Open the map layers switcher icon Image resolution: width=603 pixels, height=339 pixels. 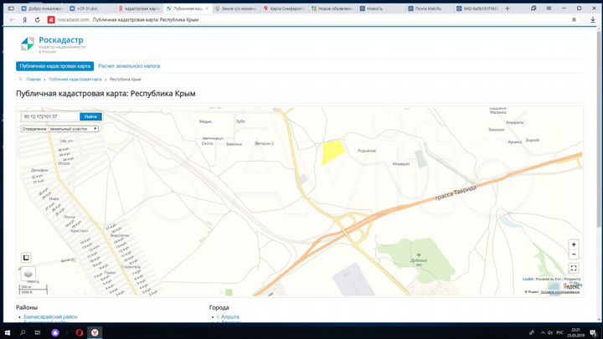(x=28, y=273)
